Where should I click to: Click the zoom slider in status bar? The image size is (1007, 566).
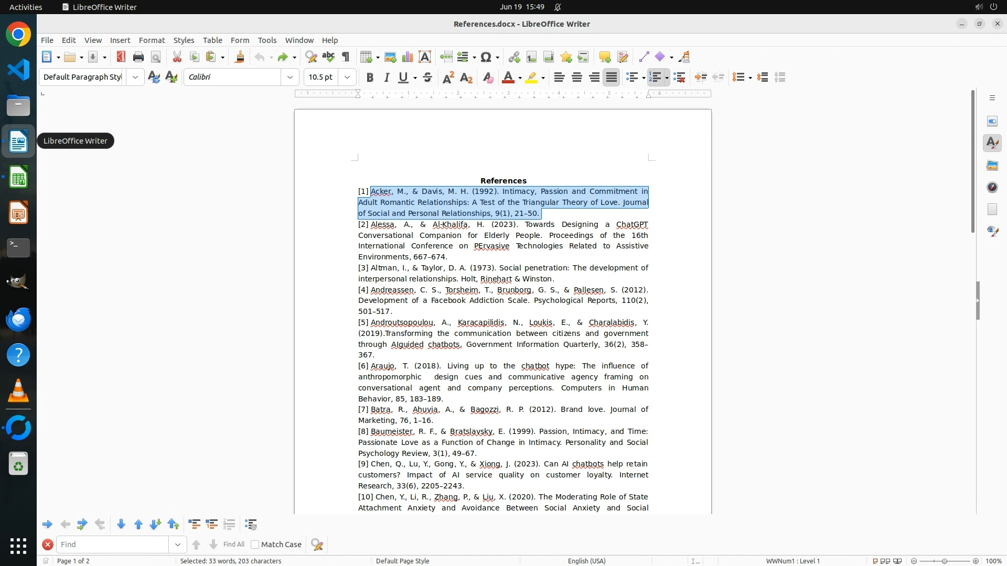(x=944, y=561)
